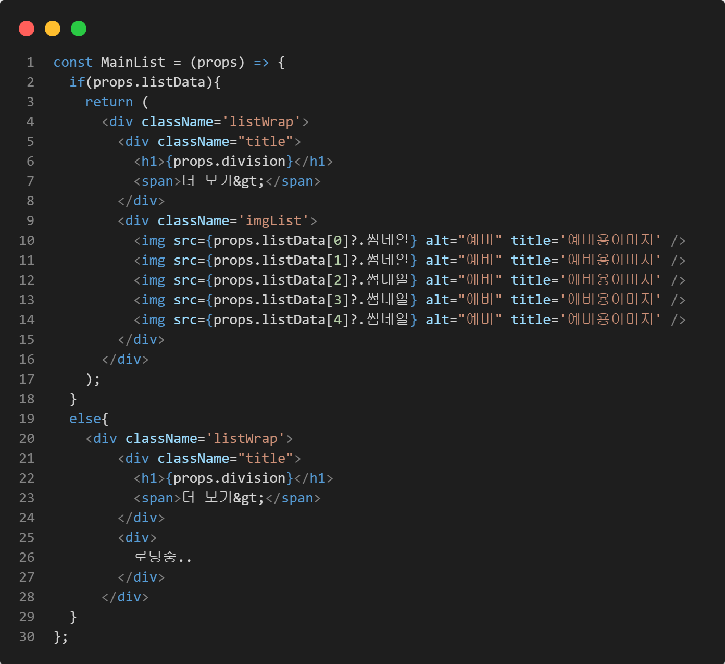Click the "return" keyword on line 3

(109, 102)
